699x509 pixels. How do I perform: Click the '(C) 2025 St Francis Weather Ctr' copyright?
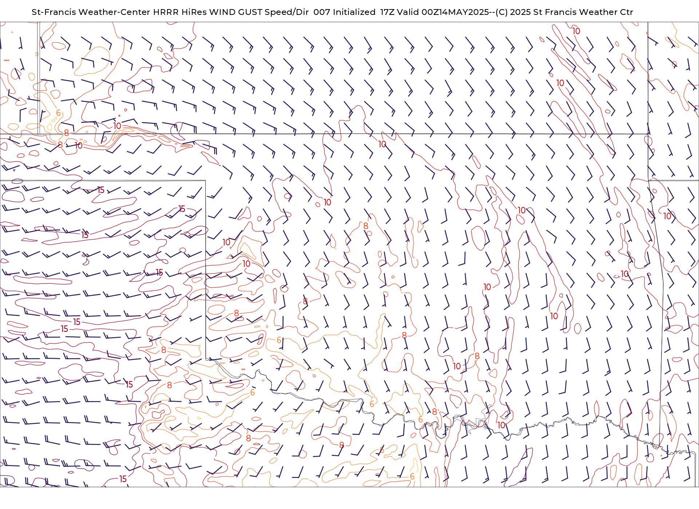point(564,12)
